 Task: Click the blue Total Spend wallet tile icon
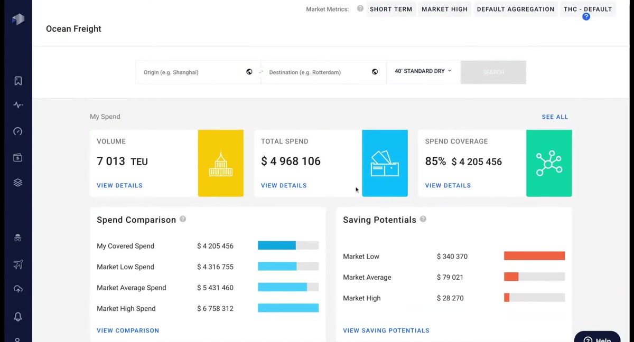pyautogui.click(x=385, y=163)
